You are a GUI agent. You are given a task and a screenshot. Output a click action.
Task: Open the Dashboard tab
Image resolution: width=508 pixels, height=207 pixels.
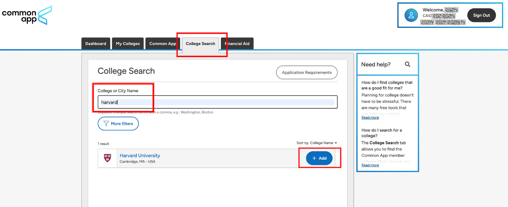point(96,43)
